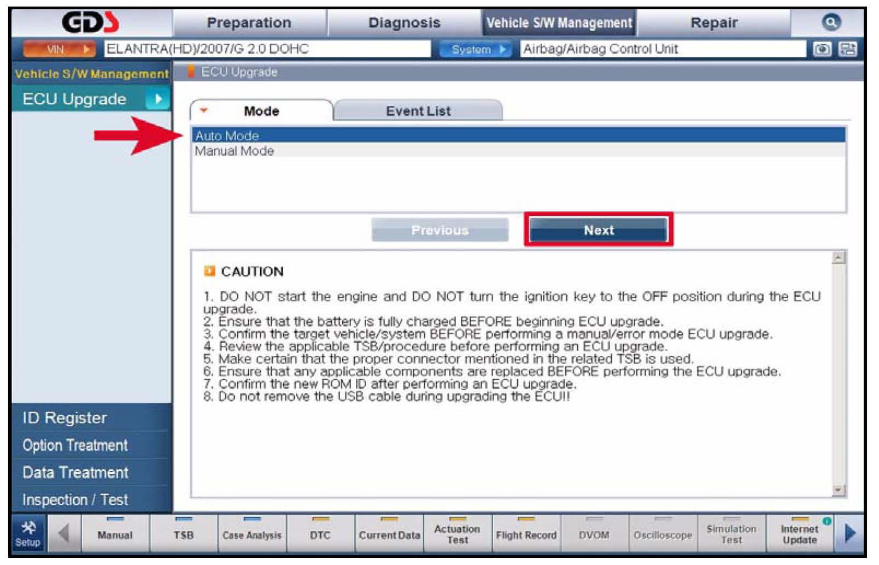
Task: Open the Current Data toolbar item
Action: point(389,535)
